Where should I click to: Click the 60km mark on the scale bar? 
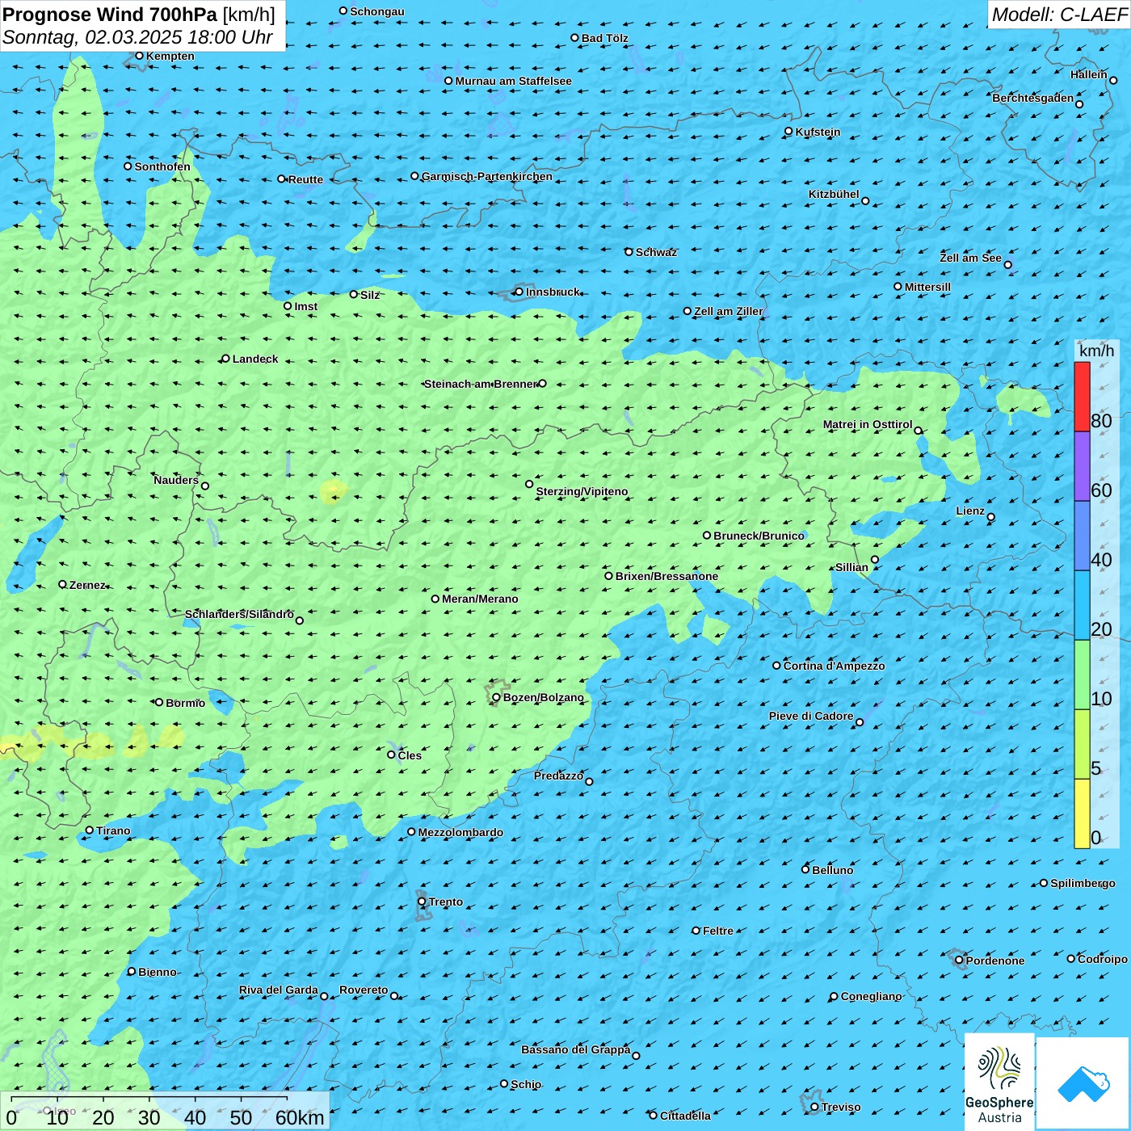(299, 1117)
